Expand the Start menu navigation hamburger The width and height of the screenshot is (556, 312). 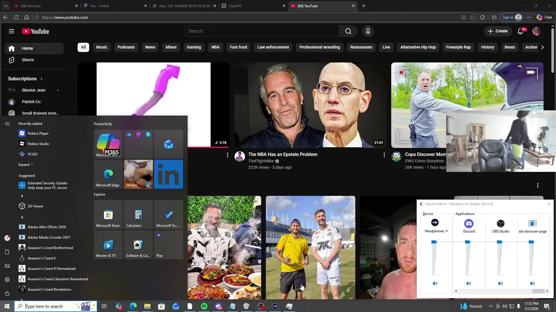click(x=7, y=124)
